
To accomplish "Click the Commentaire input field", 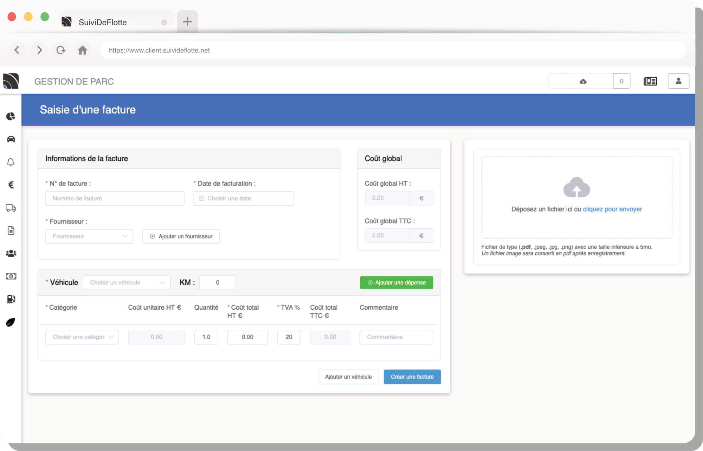I will [396, 337].
